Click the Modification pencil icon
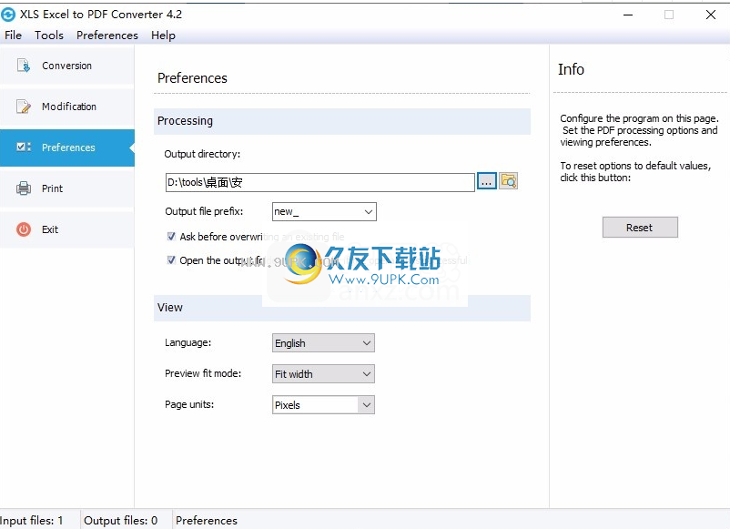730x529 pixels. 24,107
